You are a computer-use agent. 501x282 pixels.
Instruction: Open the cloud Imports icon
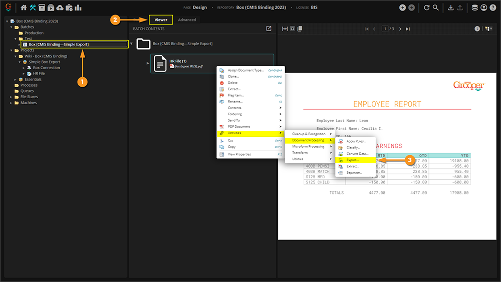[60, 8]
